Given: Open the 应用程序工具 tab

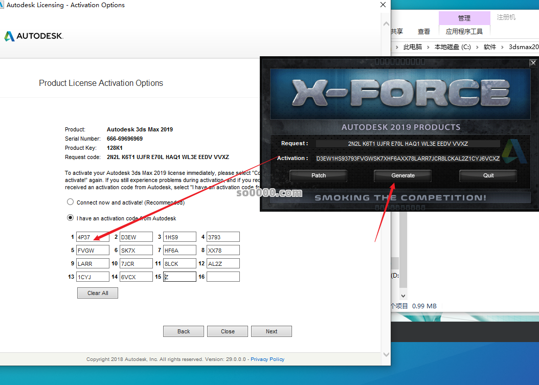Looking at the screenshot, I should (x=464, y=32).
